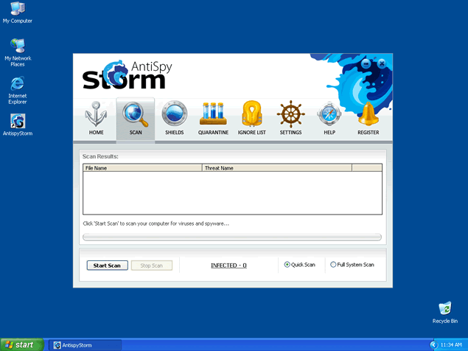
Task: Click the scan progress bar
Action: click(x=232, y=237)
